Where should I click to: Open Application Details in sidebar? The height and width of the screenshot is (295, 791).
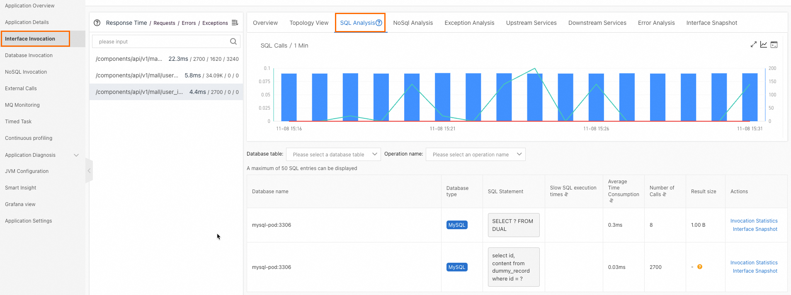pyautogui.click(x=27, y=22)
